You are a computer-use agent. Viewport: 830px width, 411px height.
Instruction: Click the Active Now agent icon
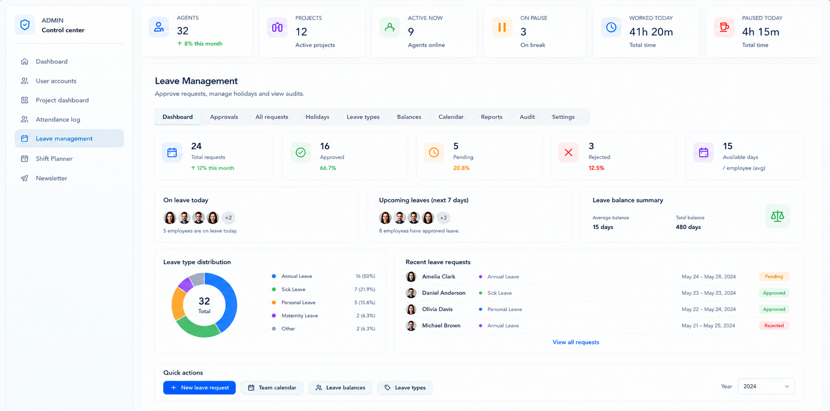390,27
